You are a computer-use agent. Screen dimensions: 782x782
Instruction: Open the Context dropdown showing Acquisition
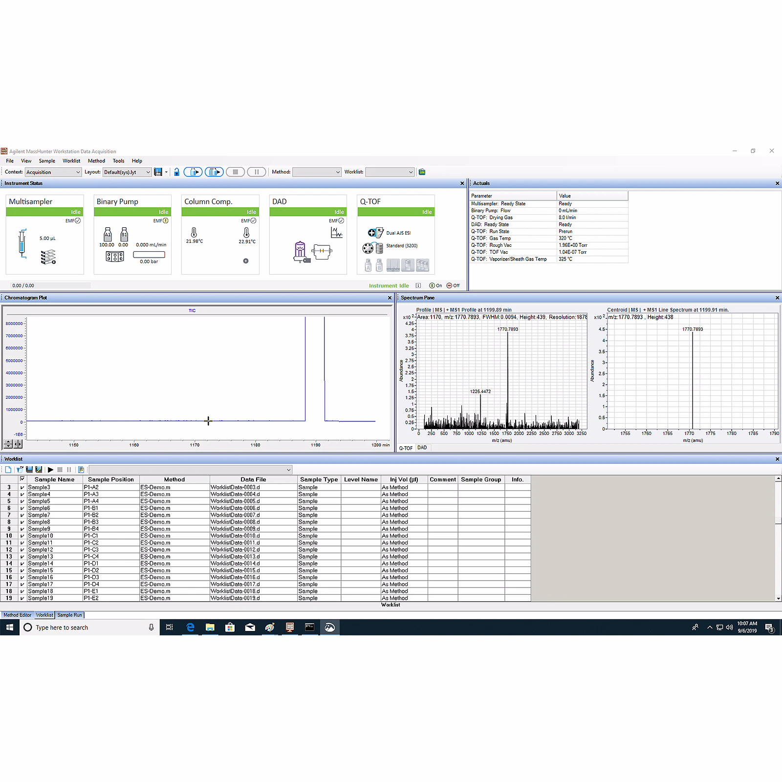tap(53, 172)
